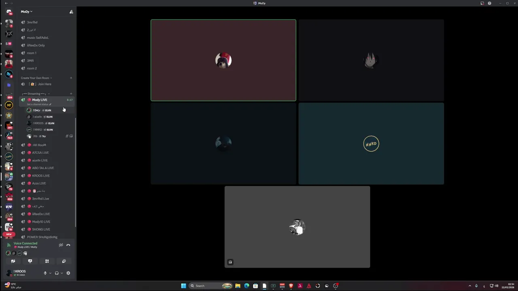Show hidden system tray icons

point(470,286)
